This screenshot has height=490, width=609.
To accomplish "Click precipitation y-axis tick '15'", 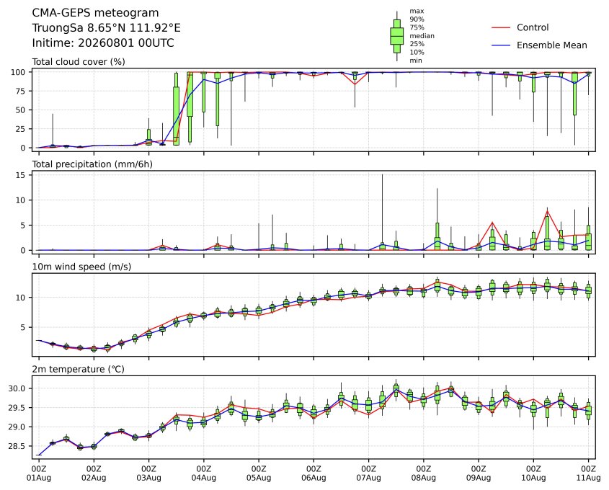I will click(21, 176).
